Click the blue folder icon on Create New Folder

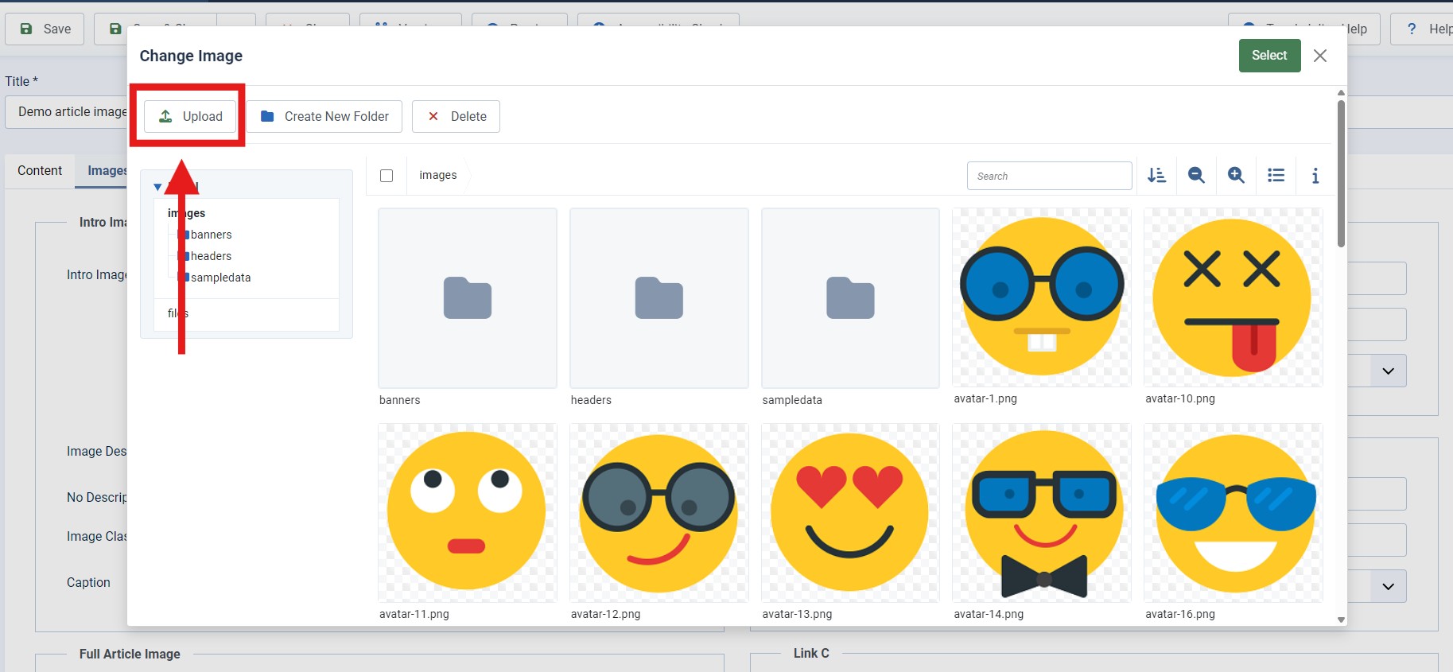pyautogui.click(x=267, y=116)
